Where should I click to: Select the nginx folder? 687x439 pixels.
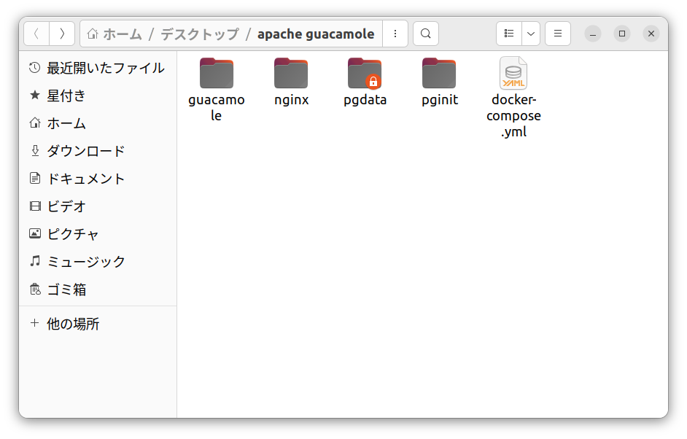(x=291, y=73)
